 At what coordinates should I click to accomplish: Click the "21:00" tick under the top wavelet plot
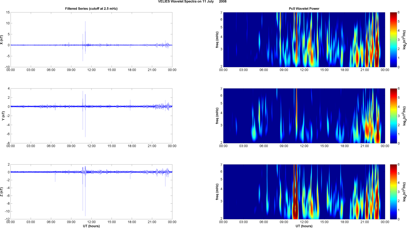click(365, 70)
